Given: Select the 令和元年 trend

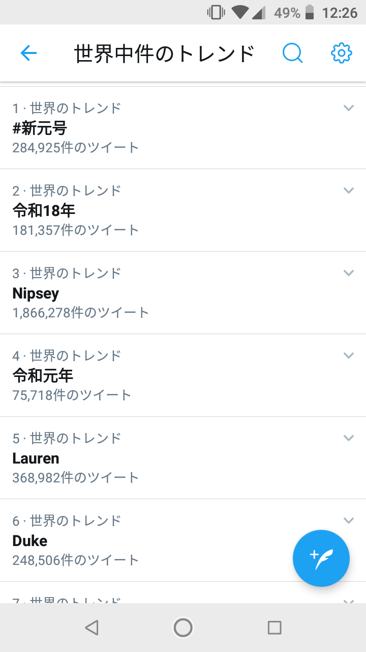Looking at the screenshot, I should coord(43,376).
